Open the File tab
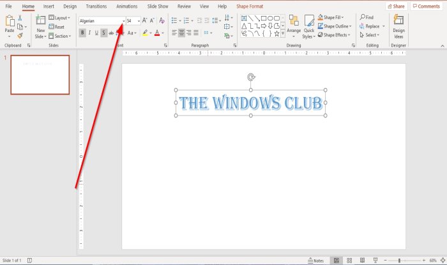The height and width of the screenshot is (265, 447). click(8, 6)
